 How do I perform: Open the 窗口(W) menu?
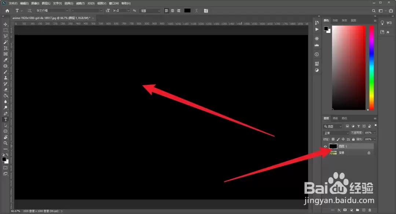(114, 3)
